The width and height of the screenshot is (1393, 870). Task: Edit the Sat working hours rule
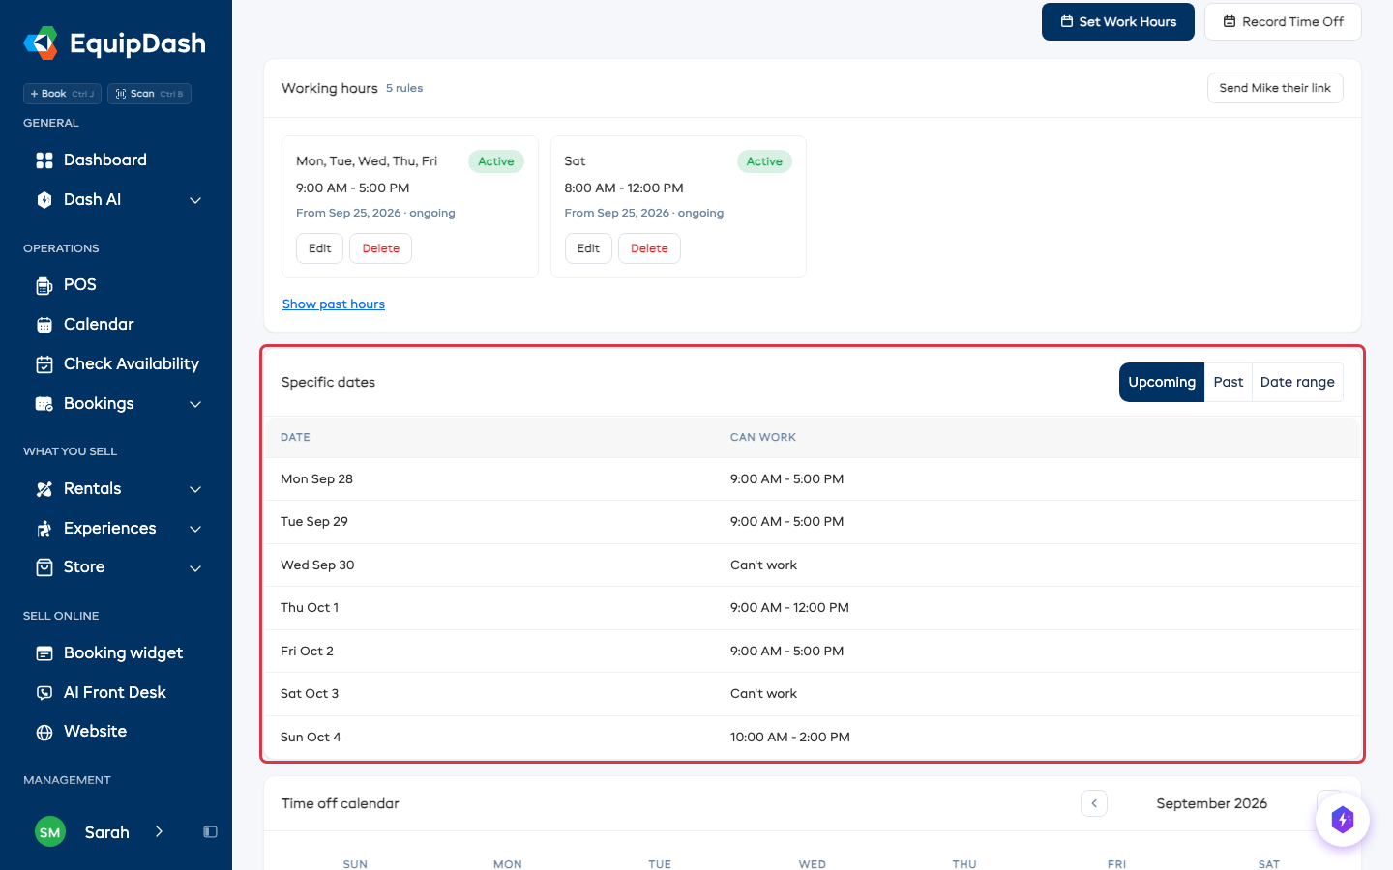(588, 248)
